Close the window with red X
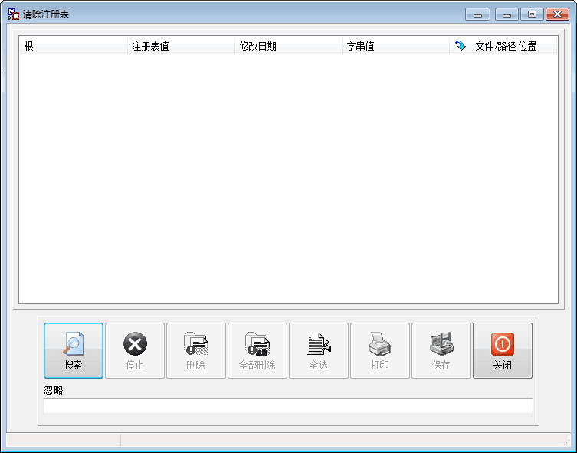 557,15
